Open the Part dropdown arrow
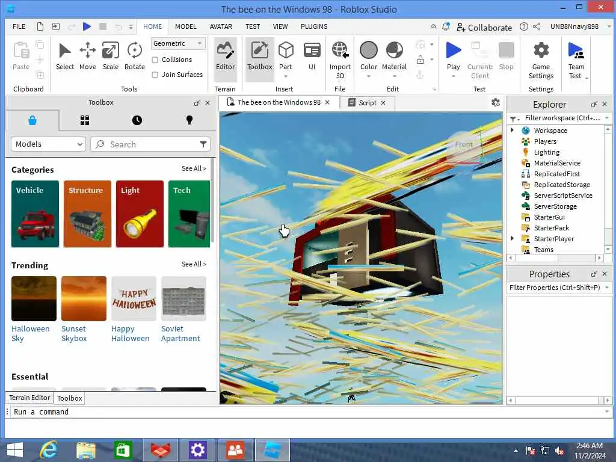 click(x=286, y=76)
